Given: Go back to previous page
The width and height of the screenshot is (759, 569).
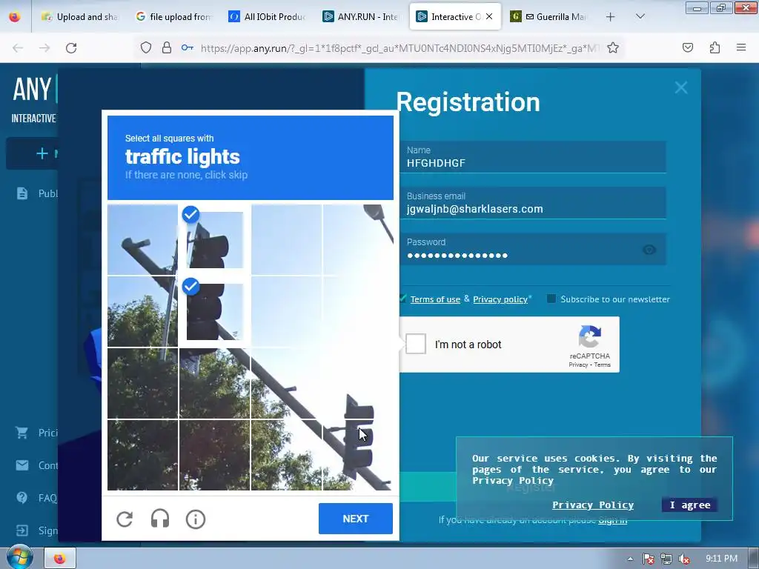Looking at the screenshot, I should pyautogui.click(x=18, y=48).
